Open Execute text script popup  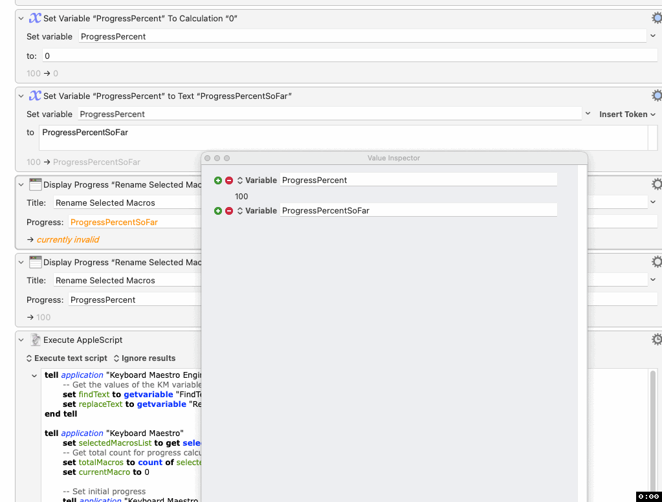coord(67,358)
